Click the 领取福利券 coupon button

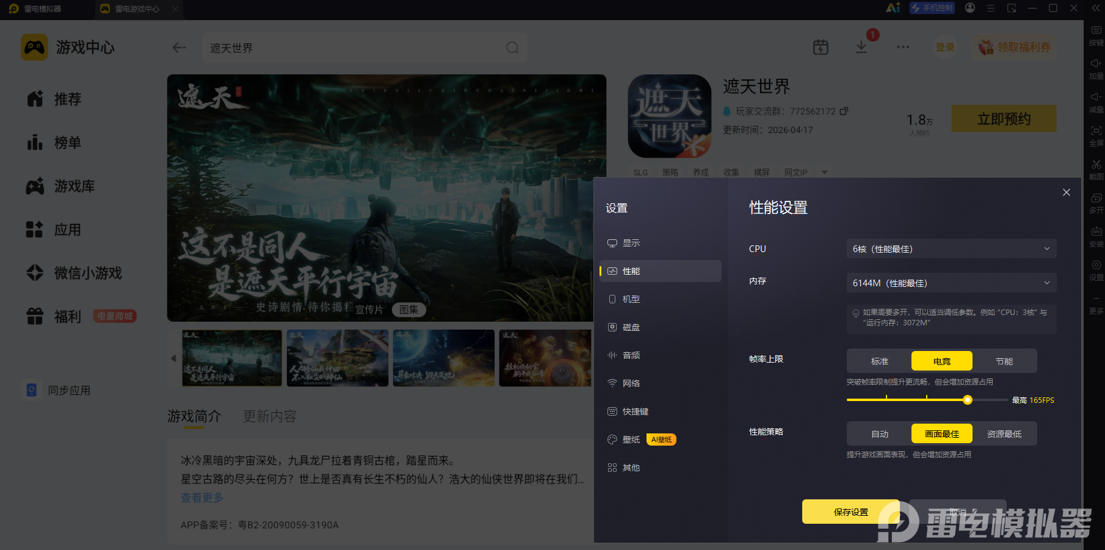click(1015, 47)
